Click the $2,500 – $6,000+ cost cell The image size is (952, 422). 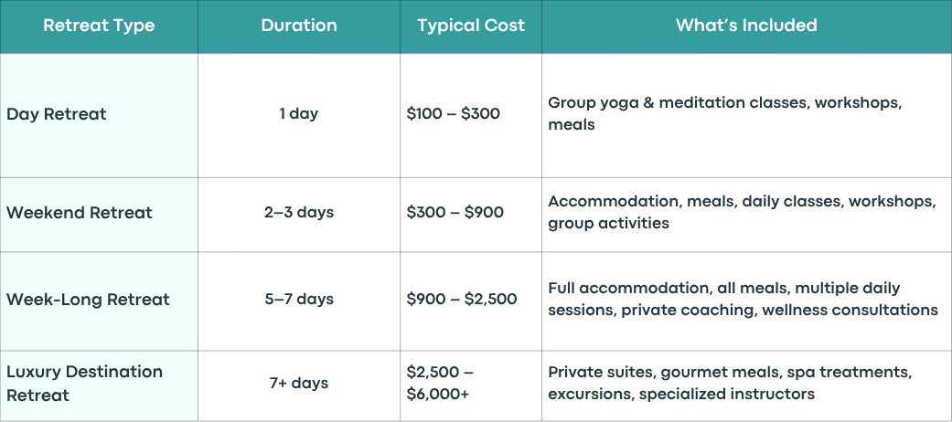point(441,384)
